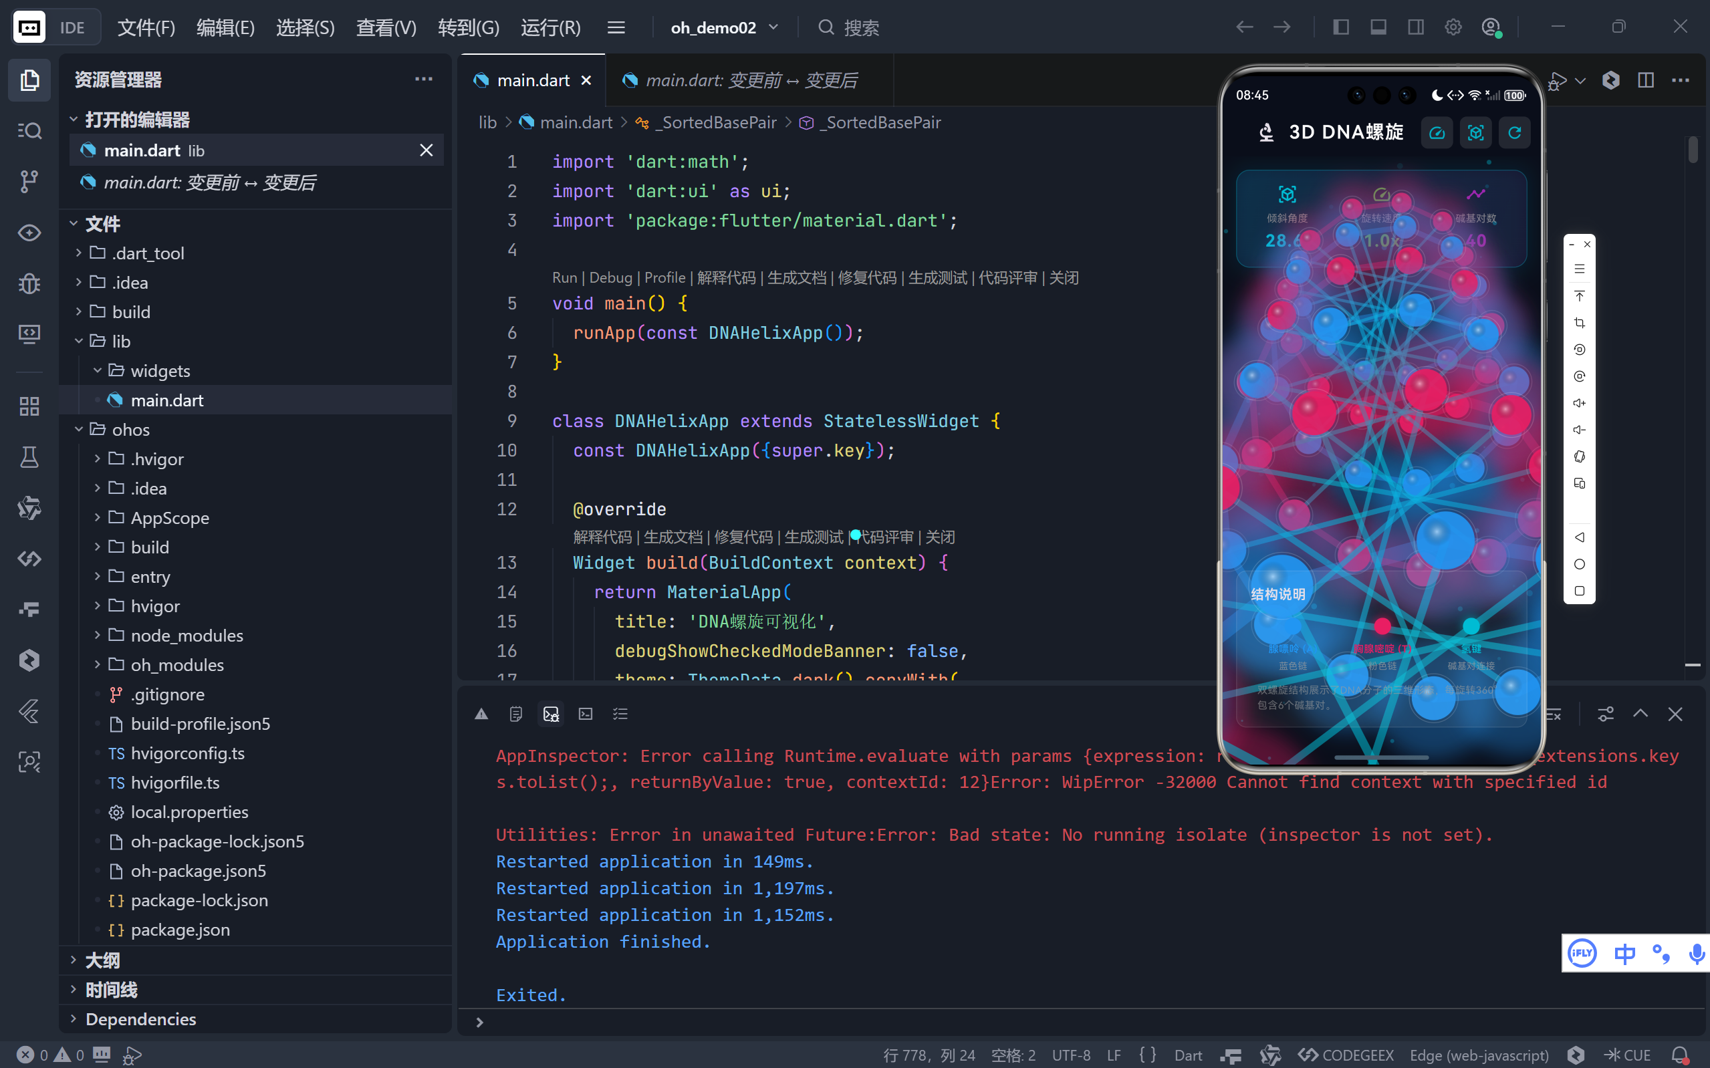Open the 运行(R) menu

click(550, 27)
